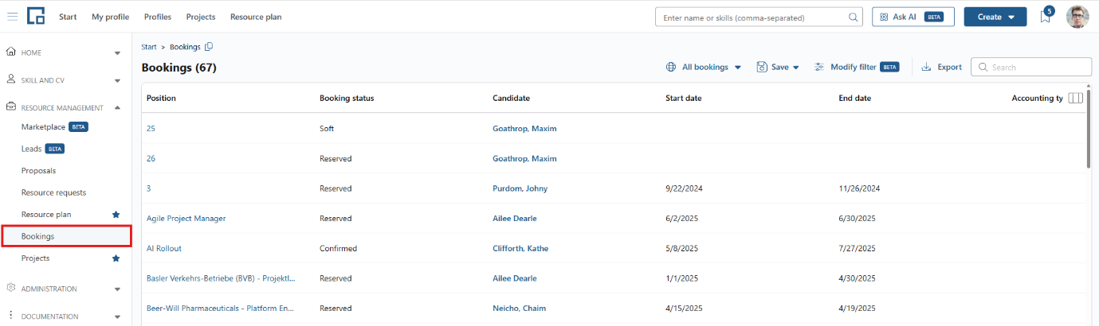Sort by the End date column header
The image size is (1099, 326).
854,99
